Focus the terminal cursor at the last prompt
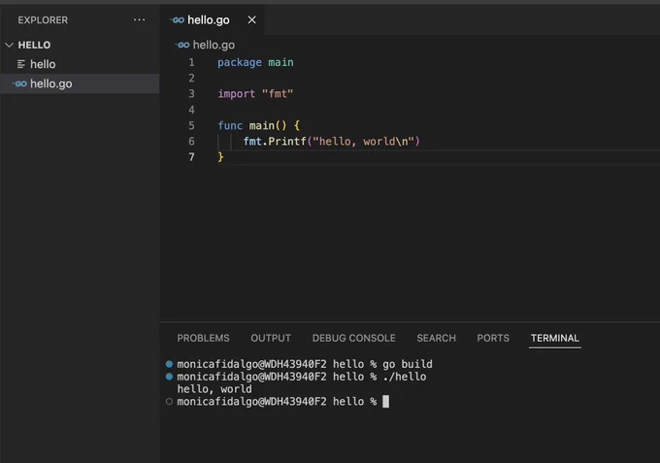This screenshot has width=660, height=463. (x=385, y=402)
